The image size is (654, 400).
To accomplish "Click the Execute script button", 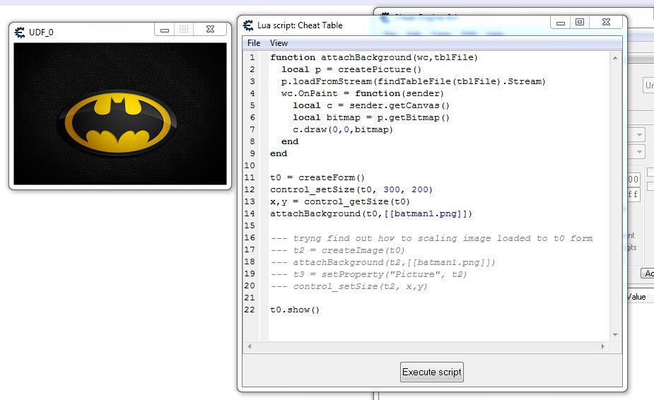I will click(x=431, y=372).
